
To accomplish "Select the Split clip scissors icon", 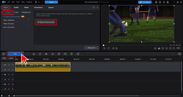I will pos(34,54).
